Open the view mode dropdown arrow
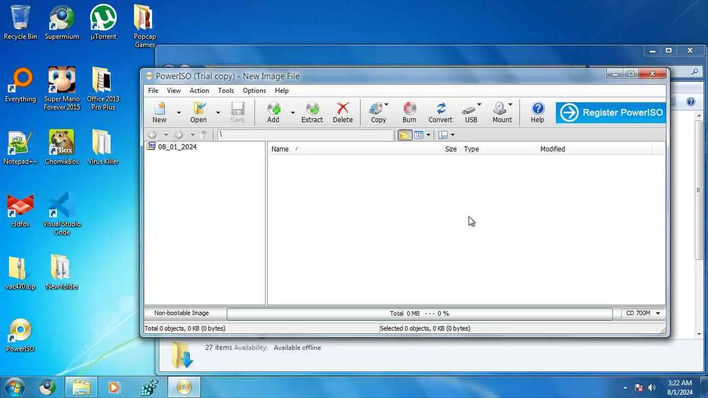708x398 pixels. pos(428,135)
